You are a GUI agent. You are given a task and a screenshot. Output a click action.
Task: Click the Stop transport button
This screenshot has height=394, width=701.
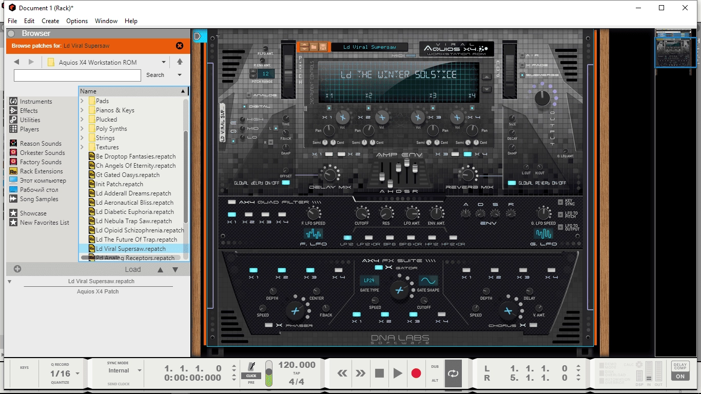[x=379, y=373]
